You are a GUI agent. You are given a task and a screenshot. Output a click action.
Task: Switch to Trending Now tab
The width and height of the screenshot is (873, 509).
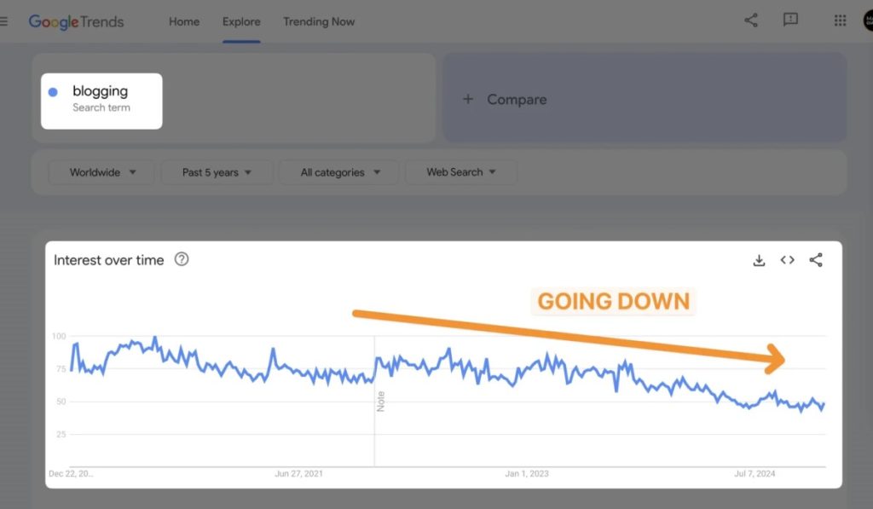319,21
